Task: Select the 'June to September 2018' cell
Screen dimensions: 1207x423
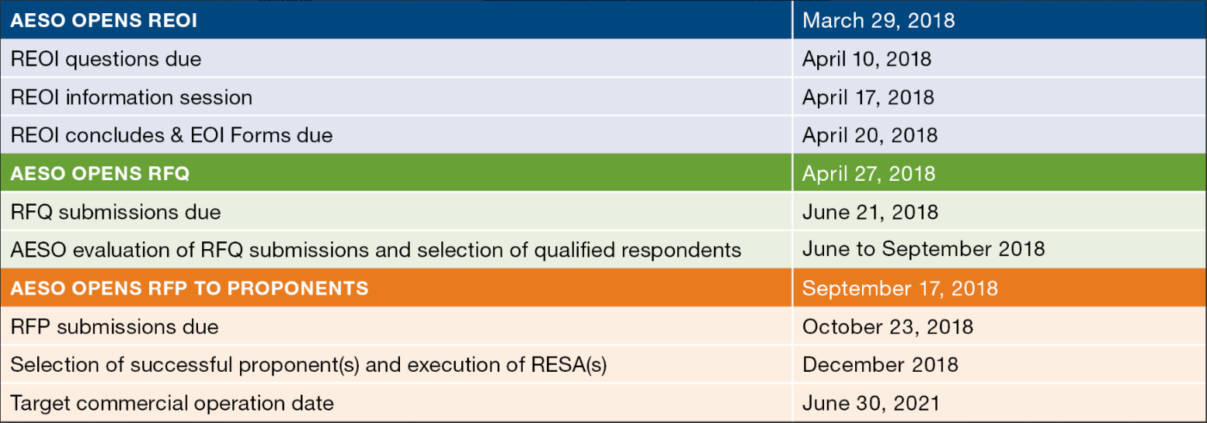Action: click(923, 250)
